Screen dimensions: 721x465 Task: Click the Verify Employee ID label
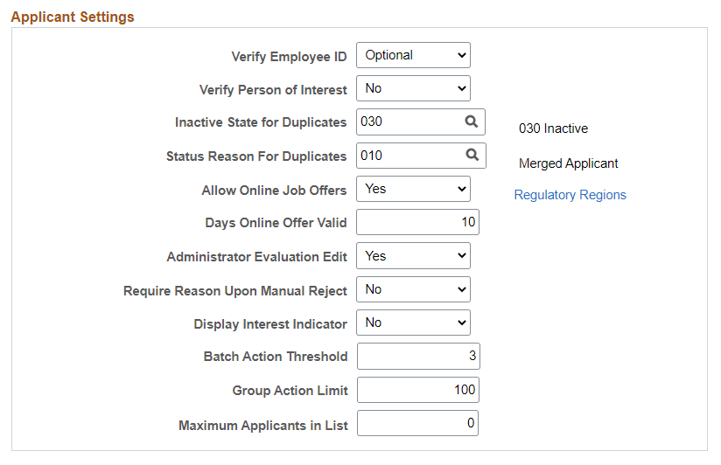(289, 57)
